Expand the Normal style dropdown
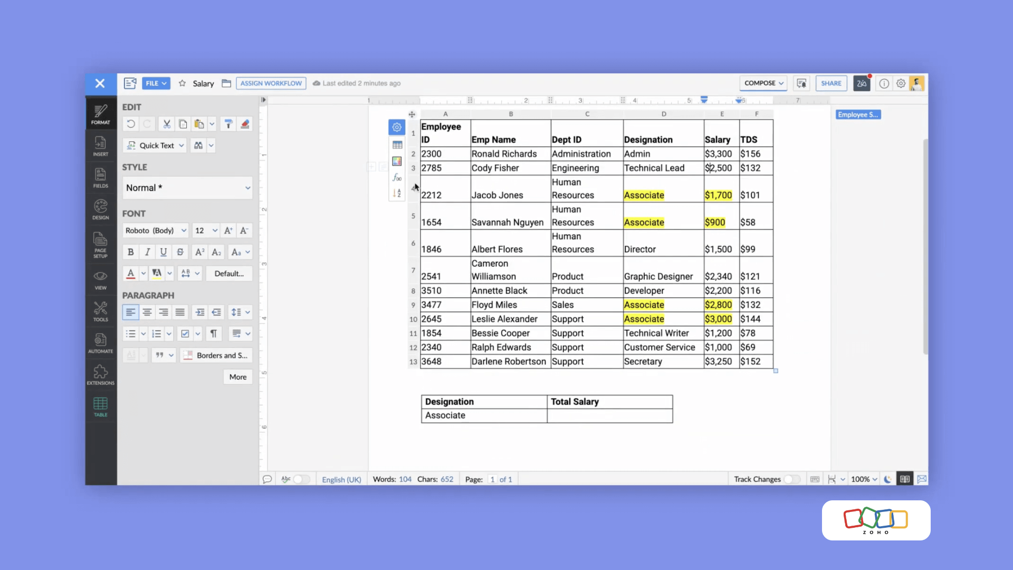The width and height of the screenshot is (1013, 570). pyautogui.click(x=187, y=188)
